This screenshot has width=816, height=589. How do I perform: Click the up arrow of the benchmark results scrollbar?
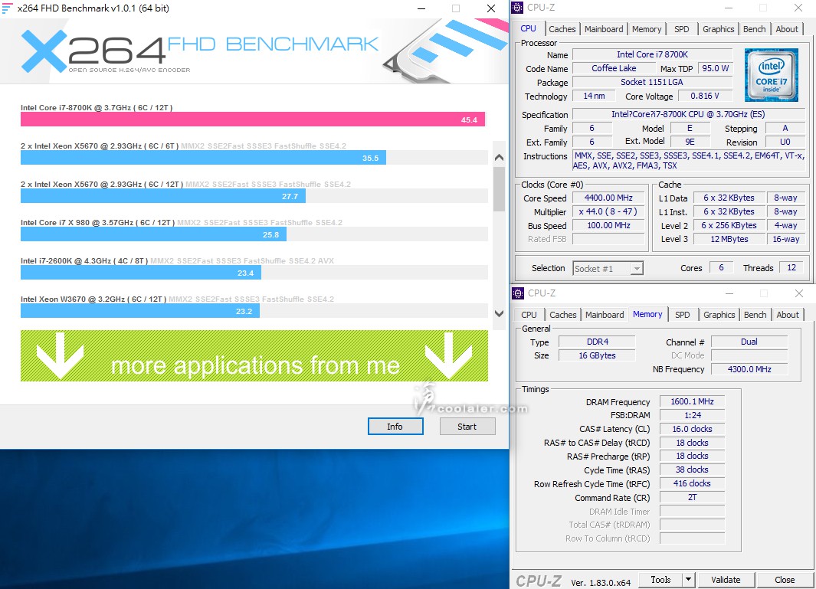click(499, 157)
